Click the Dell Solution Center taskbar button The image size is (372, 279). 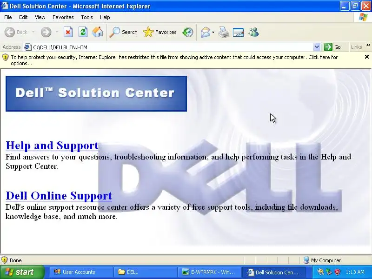pos(273,272)
